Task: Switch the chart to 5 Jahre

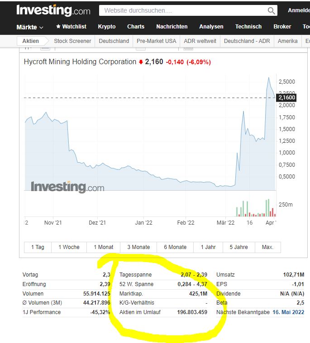Action: [238, 247]
